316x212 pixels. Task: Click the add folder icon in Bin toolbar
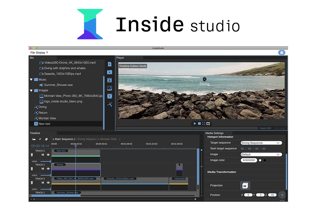[x=109, y=72]
